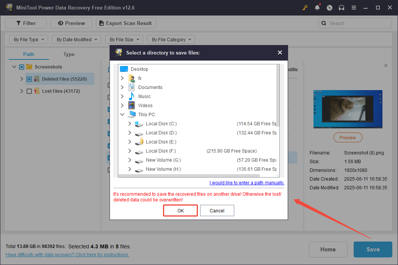Click the license key icon in the title bar
The width and height of the screenshot is (398, 265).
click(x=305, y=7)
